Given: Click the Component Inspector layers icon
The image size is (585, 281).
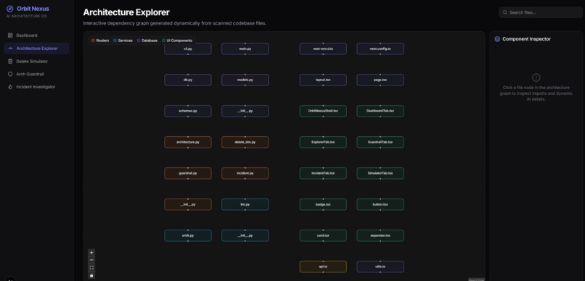Looking at the screenshot, I should tap(497, 39).
